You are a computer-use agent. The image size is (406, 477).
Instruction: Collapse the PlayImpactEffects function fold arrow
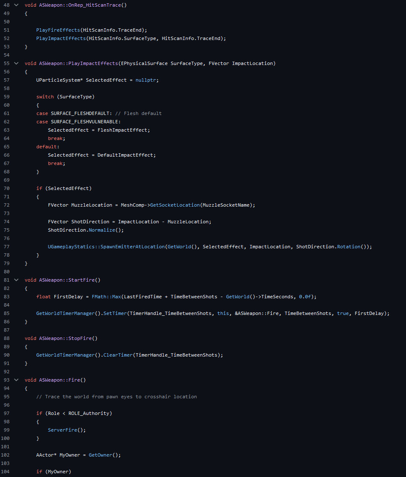pyautogui.click(x=16, y=63)
